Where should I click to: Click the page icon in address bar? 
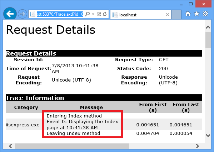[x=33, y=14]
